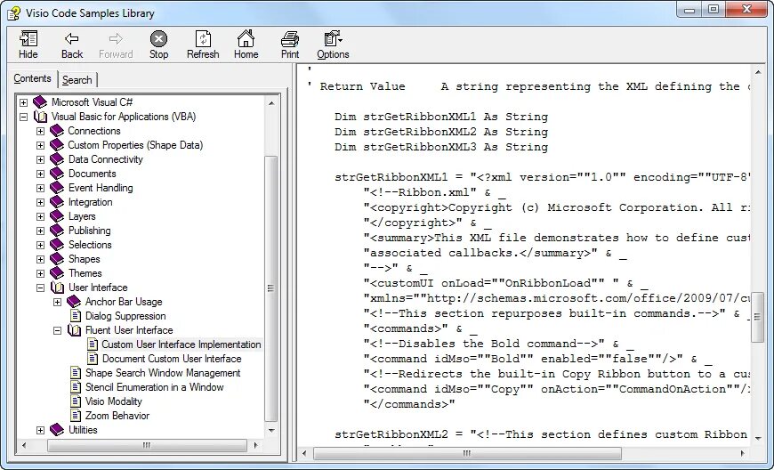The image size is (774, 470).
Task: Click the Zoom Behavior page icon
Action: pos(76,416)
